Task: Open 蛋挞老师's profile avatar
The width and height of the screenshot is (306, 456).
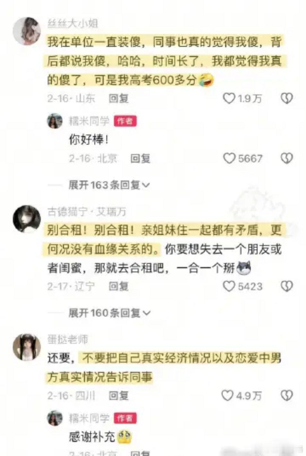Action: (x=27, y=347)
